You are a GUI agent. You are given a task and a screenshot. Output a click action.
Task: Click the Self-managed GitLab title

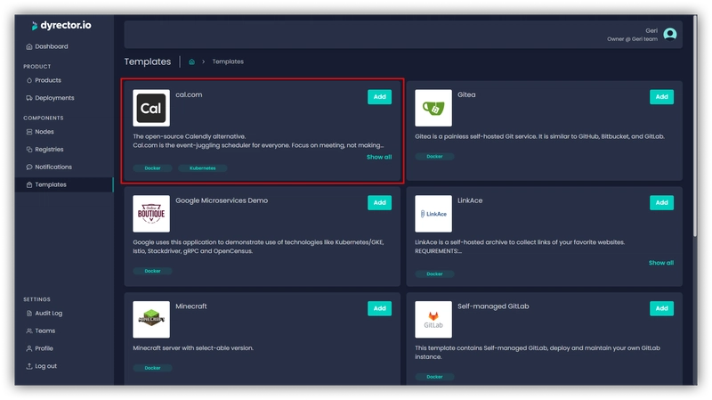tap(493, 306)
